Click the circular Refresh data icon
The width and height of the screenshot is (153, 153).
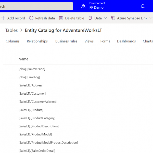tap(31, 18)
